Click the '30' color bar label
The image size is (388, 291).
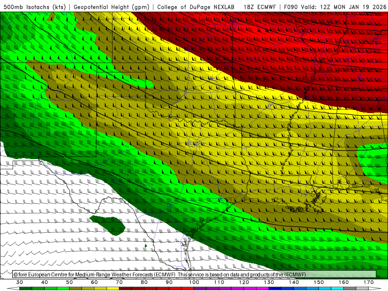click(19, 282)
